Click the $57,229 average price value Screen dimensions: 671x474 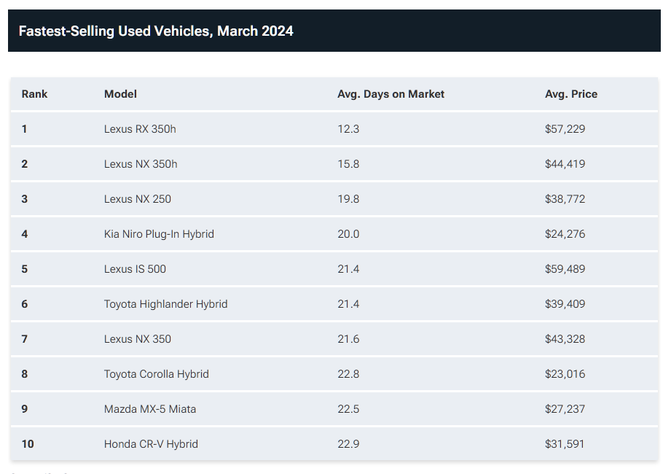pyautogui.click(x=565, y=129)
